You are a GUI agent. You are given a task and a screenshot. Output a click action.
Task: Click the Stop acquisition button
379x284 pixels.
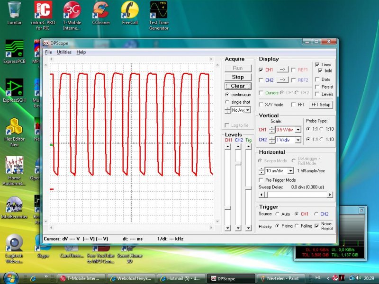pos(238,77)
